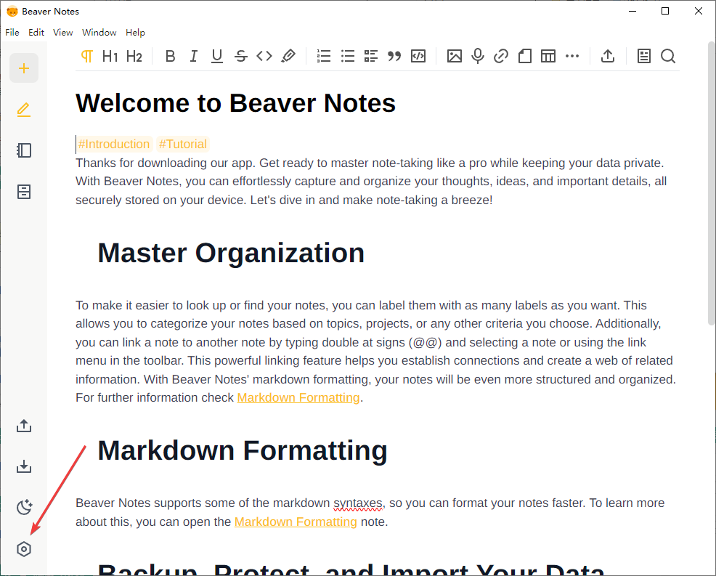Toggle bold formatting
Screen dimensions: 716x576
(x=171, y=56)
